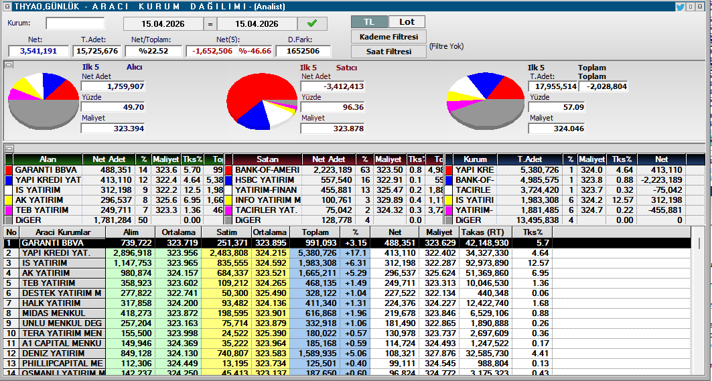Click gray swatch beside DiGER in Kurum table
This screenshot has width=712, height=381.
449,220
